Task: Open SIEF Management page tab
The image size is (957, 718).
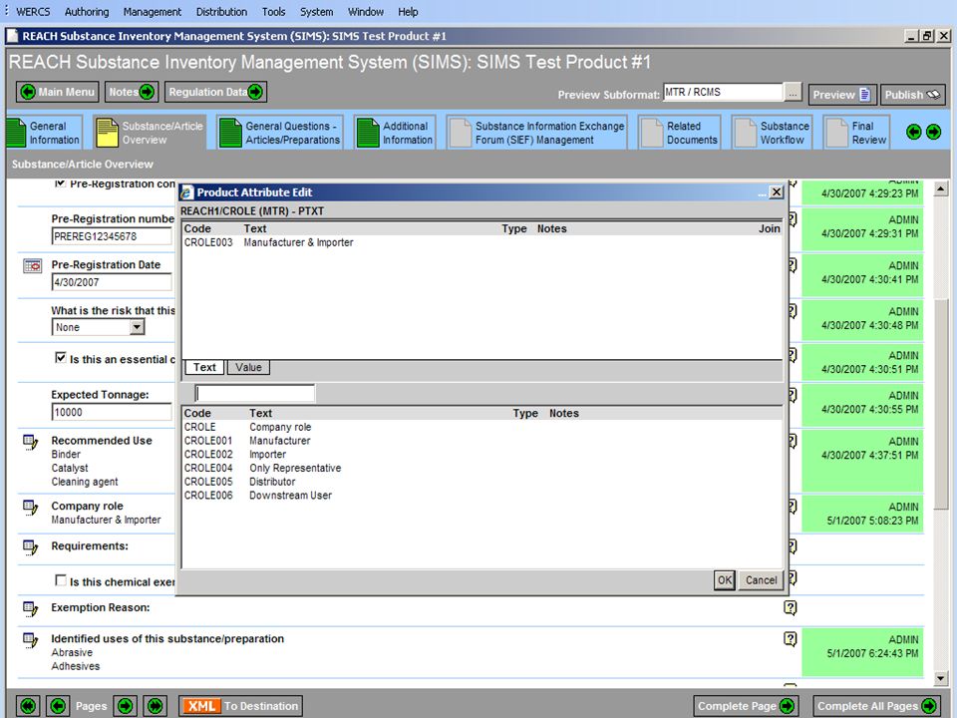Action: click(x=537, y=133)
